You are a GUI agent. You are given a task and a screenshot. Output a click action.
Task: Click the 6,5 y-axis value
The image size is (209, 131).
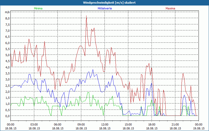[7, 37]
